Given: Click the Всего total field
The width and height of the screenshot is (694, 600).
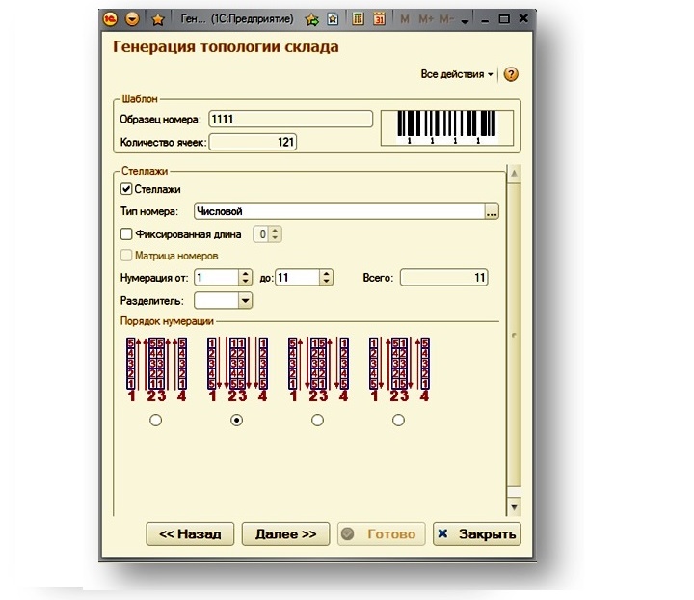Looking at the screenshot, I should [444, 278].
